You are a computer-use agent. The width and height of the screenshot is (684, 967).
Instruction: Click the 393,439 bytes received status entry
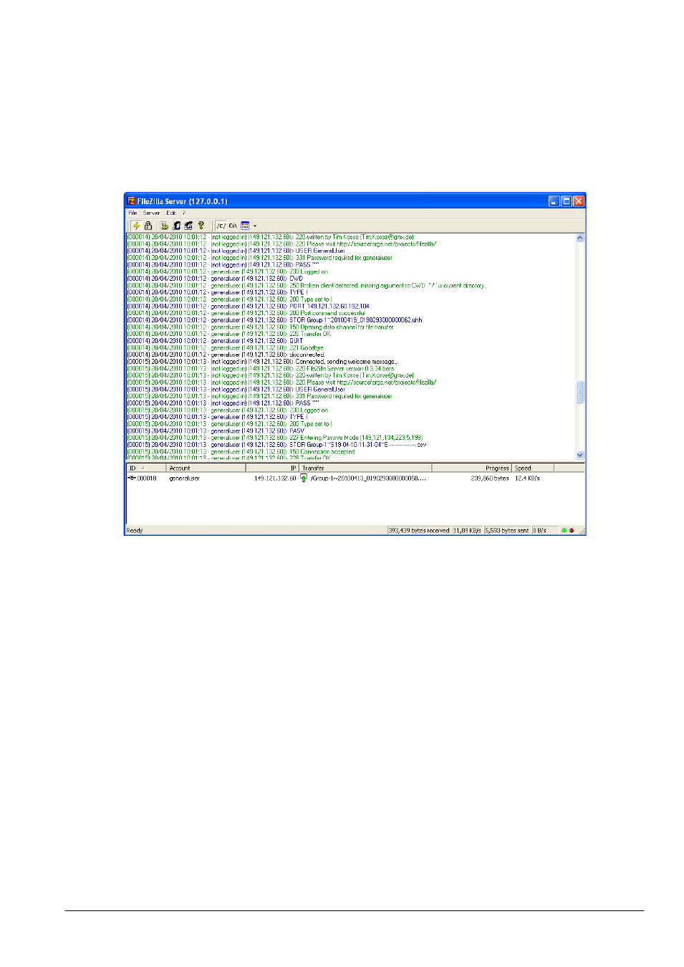[x=419, y=531]
